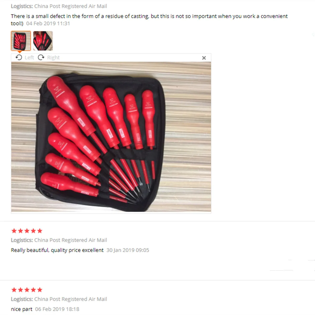Screen dimensions: 315x315
Task: Open the second review photo thumbnail
Action: 43,41
